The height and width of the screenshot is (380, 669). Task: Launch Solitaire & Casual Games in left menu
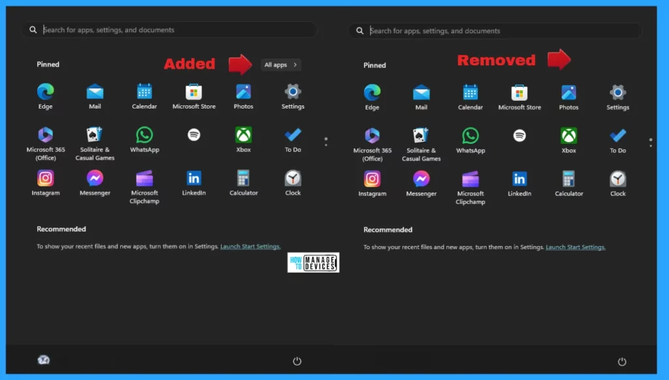(x=95, y=144)
